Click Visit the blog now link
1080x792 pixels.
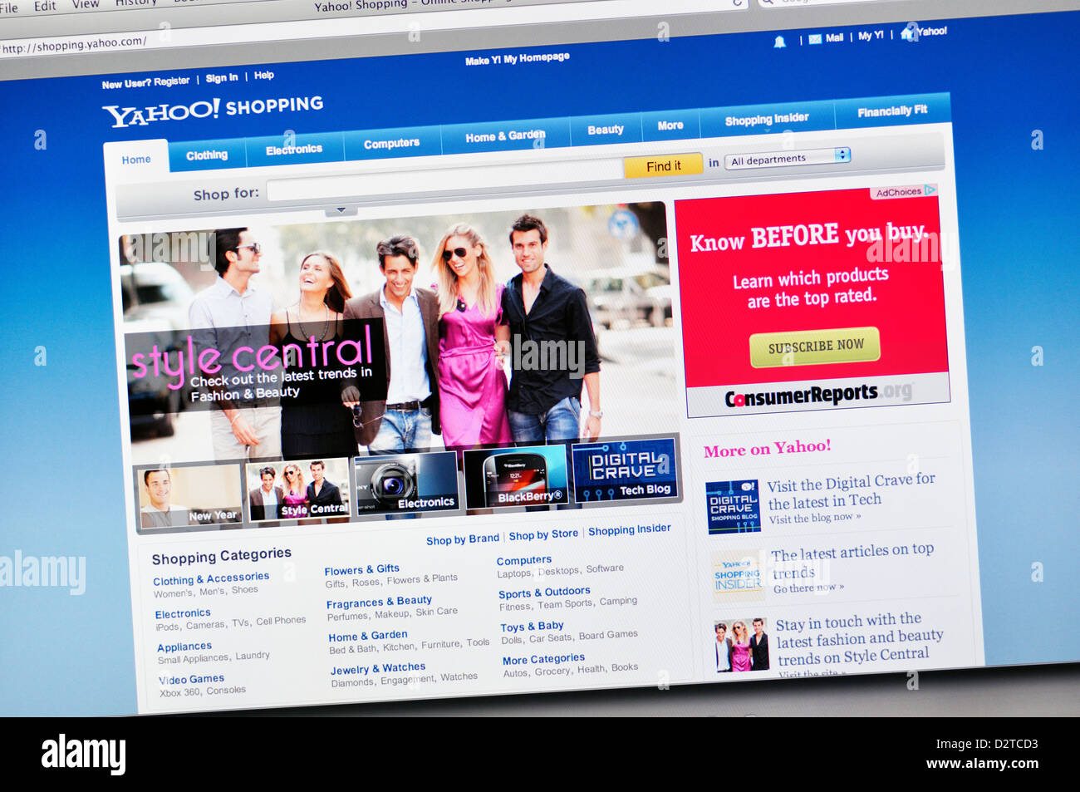[814, 518]
